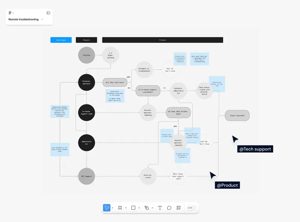Select the What steps does support take node
This screenshot has width=300, height=222.
(178, 176)
